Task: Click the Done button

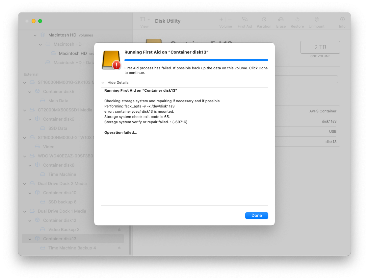Action: [x=256, y=215]
